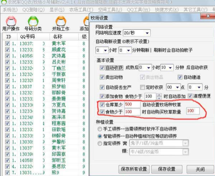Toggle the 自动收获 checkbox
The image size is (215, 176).
tap(102, 68)
